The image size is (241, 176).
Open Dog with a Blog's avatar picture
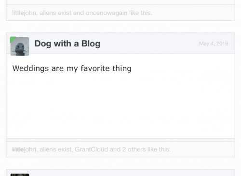(20, 46)
